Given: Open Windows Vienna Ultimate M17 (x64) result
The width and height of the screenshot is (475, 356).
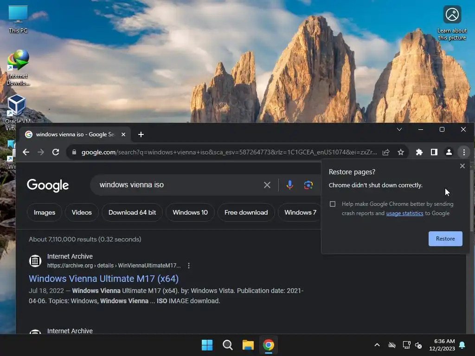Looking at the screenshot, I should [103, 279].
